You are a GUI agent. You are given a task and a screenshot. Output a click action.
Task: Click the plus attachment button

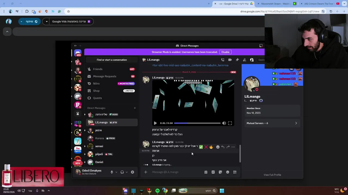point(146,172)
